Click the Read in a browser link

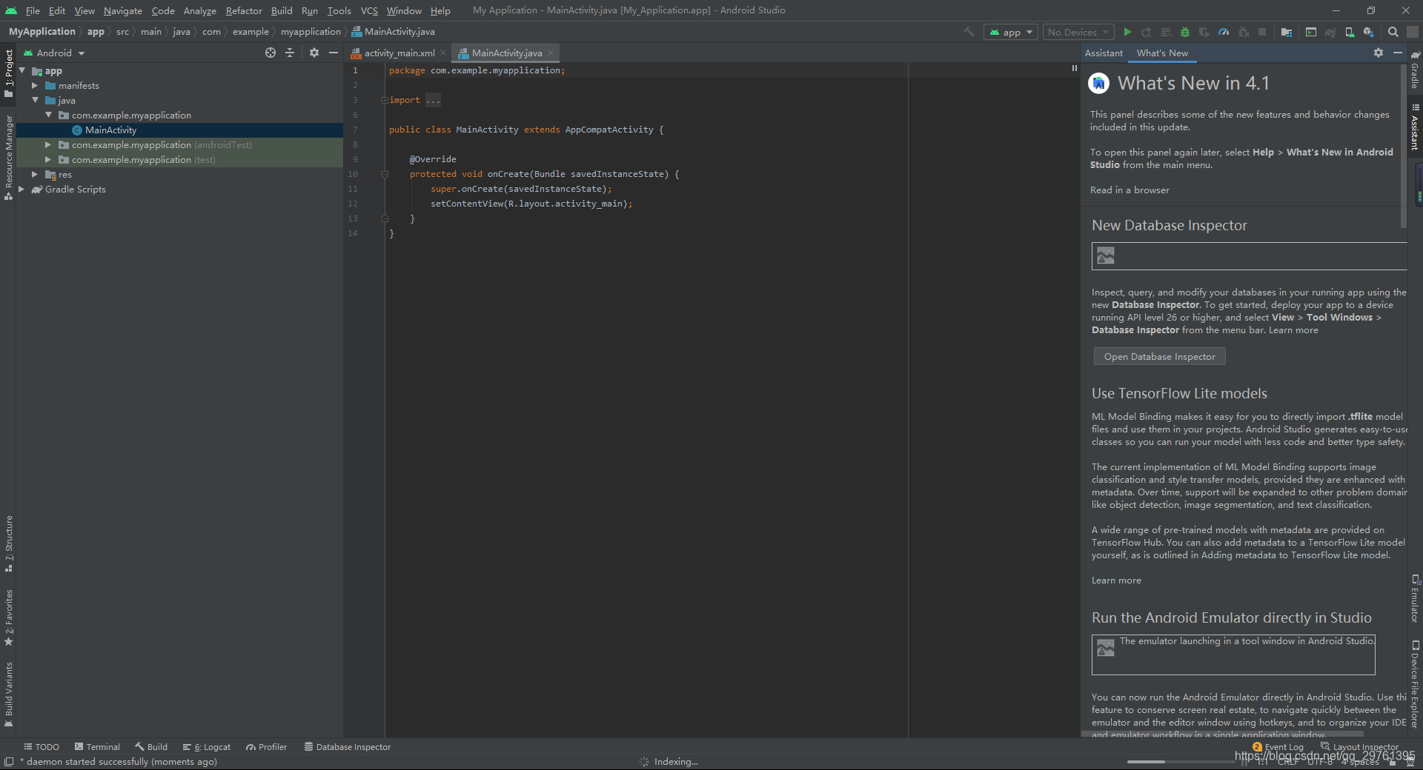1130,190
